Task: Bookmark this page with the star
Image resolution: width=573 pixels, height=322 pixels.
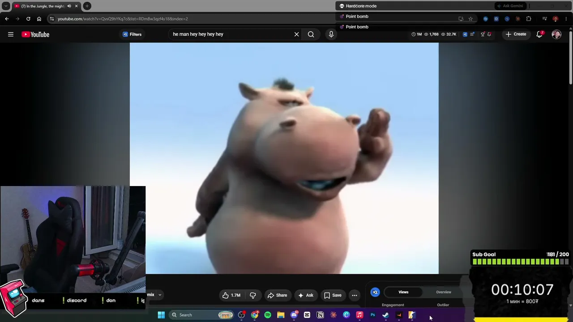Action: pyautogui.click(x=470, y=19)
